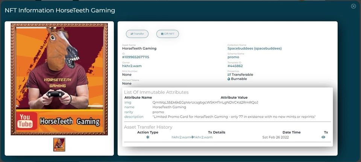Open the promo schema link
Image resolution: width=361 pixels, height=162 pixels.
(233, 57)
